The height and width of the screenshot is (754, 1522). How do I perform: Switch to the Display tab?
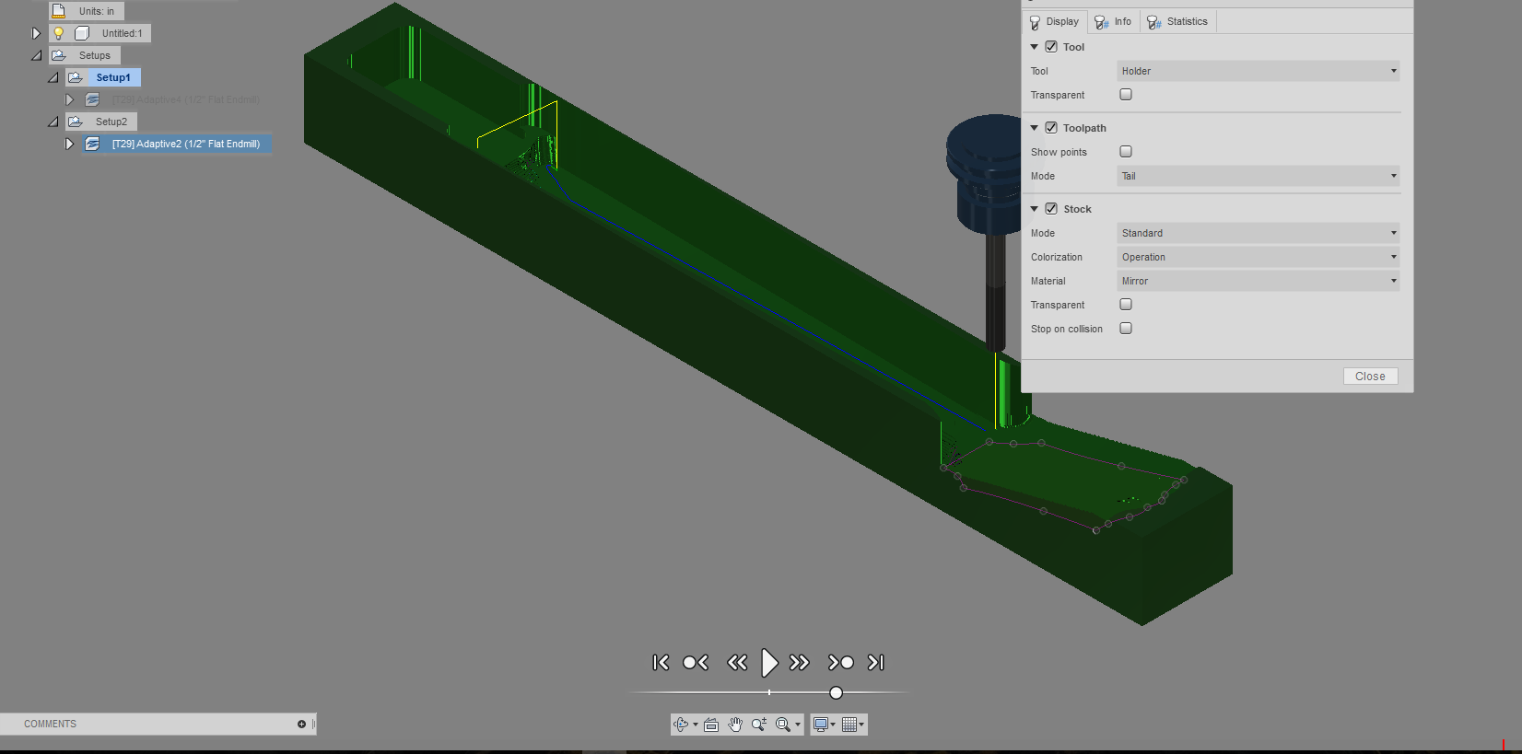tap(1054, 21)
